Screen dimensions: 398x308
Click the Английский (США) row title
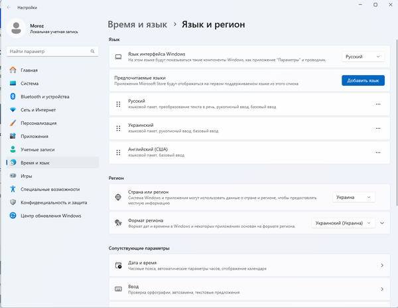coord(148,149)
